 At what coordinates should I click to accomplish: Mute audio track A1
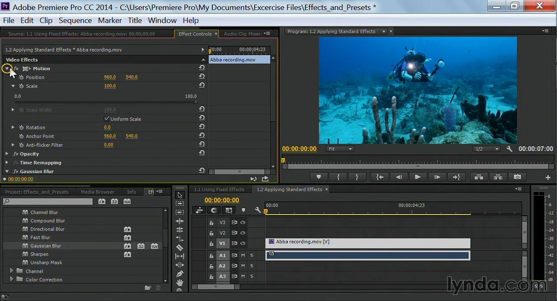(243, 255)
